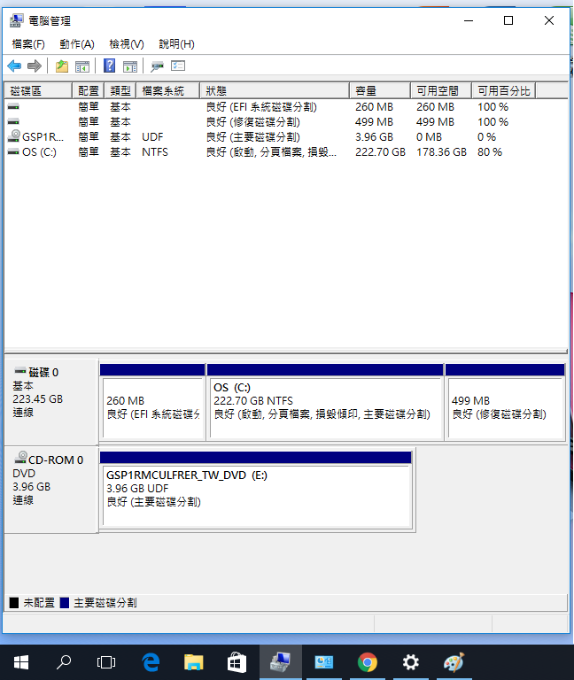
Task: Toggle the action pane toolbar icon
Action: point(129,66)
